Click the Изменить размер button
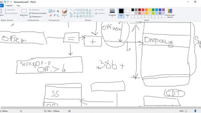The height and width of the screenshot is (113, 201). tap(38, 13)
